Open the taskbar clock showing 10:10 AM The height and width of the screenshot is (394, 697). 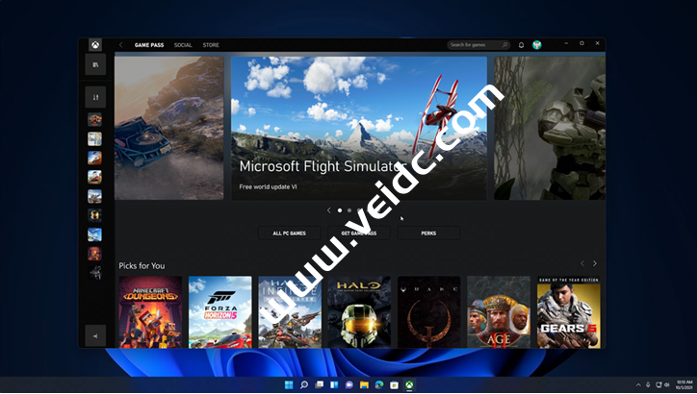click(x=684, y=384)
